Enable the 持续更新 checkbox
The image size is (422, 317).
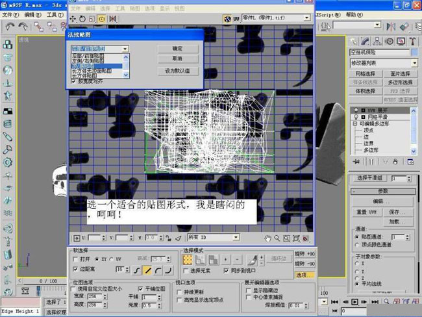pos(179,292)
